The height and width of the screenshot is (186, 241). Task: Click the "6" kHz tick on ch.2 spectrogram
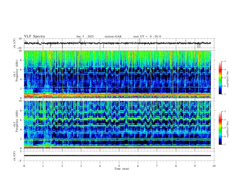(x=21, y=120)
